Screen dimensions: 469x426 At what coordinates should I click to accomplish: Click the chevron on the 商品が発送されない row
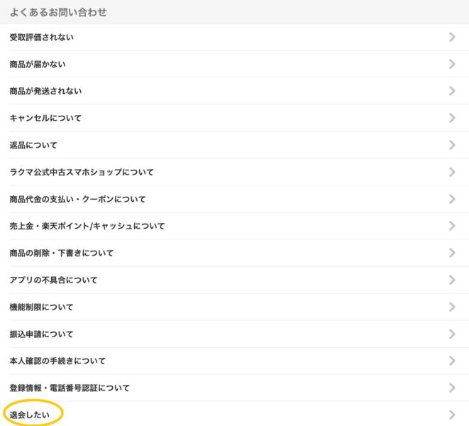click(452, 91)
